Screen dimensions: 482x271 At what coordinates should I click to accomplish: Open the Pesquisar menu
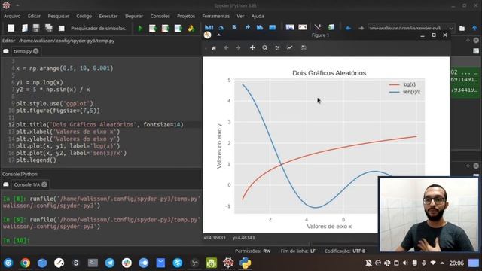59,16
